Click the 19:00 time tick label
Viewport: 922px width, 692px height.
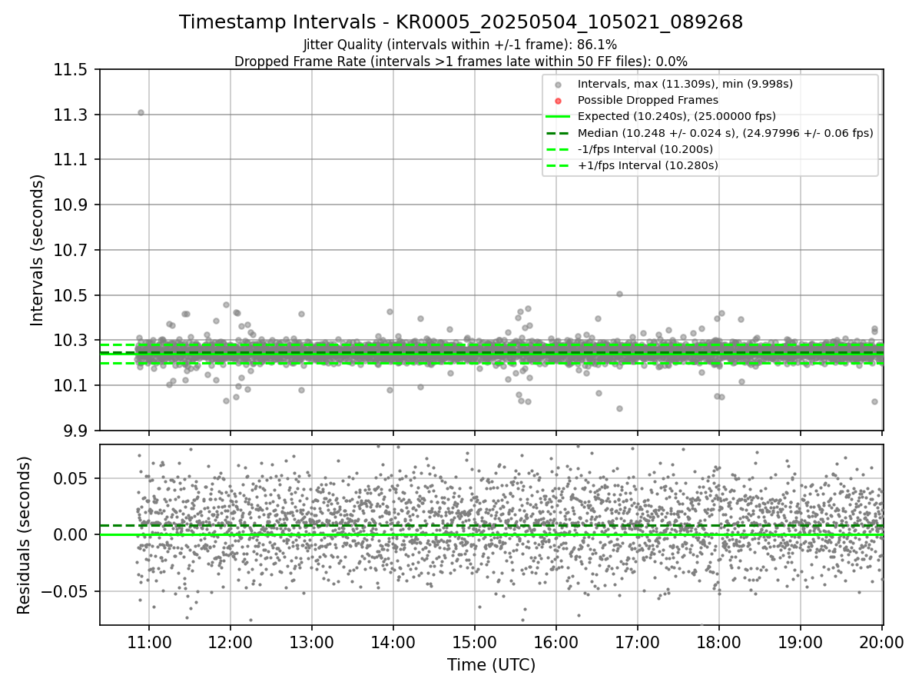[x=801, y=643]
